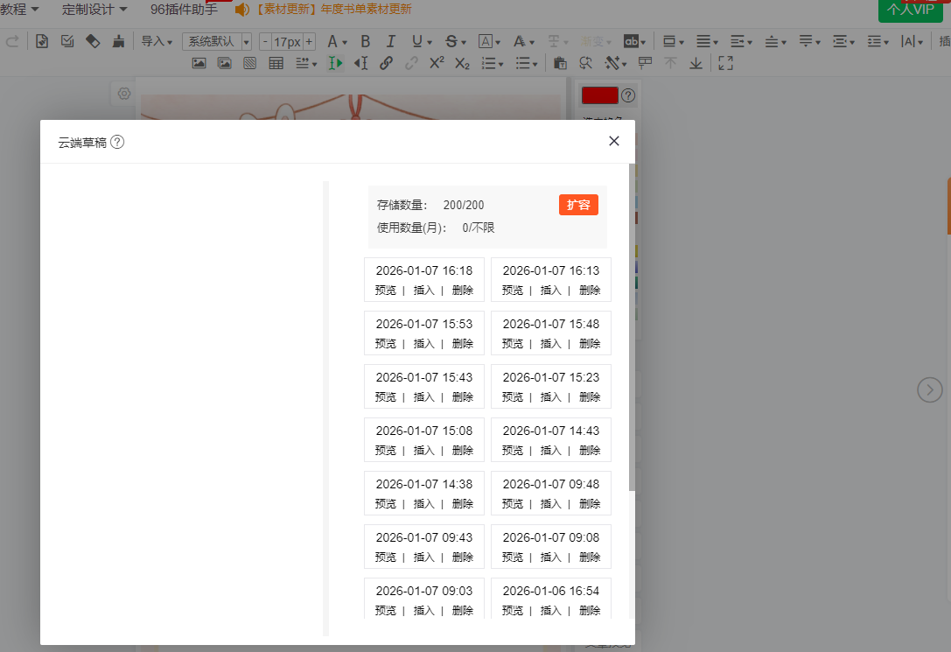Image resolution: width=951 pixels, height=652 pixels.
Task: Close the 云端草稿 dialog
Action: [x=614, y=141]
